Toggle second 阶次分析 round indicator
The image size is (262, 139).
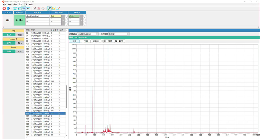pyautogui.click(x=66, y=19)
